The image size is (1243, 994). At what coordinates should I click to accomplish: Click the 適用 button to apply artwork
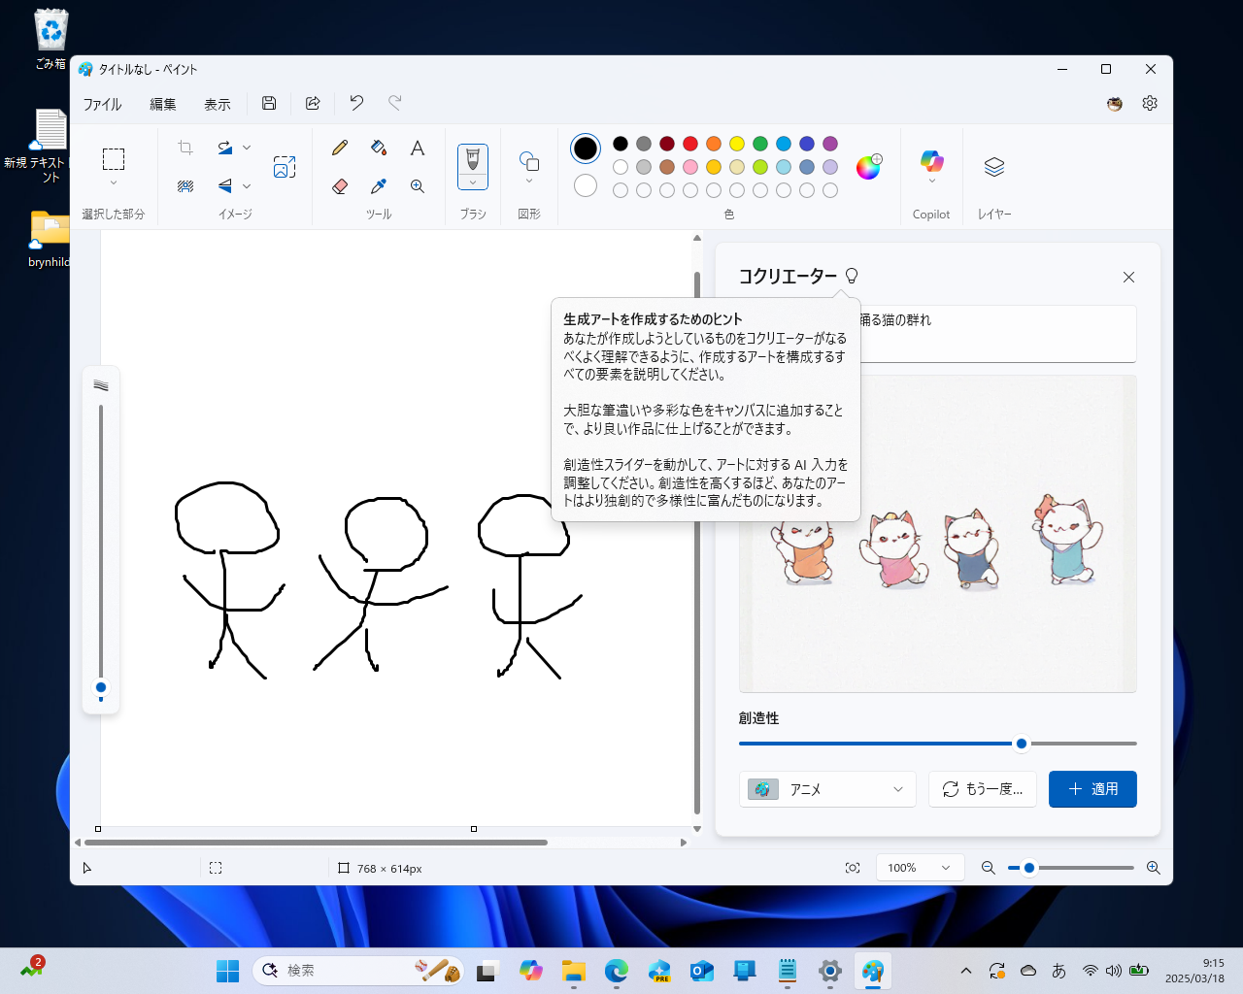(1092, 789)
